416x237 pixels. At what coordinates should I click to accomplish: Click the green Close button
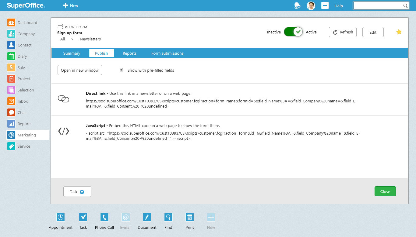[x=385, y=191]
